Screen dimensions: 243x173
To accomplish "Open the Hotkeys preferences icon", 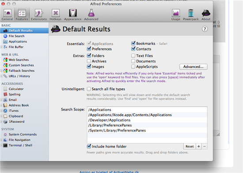I will [56, 15].
